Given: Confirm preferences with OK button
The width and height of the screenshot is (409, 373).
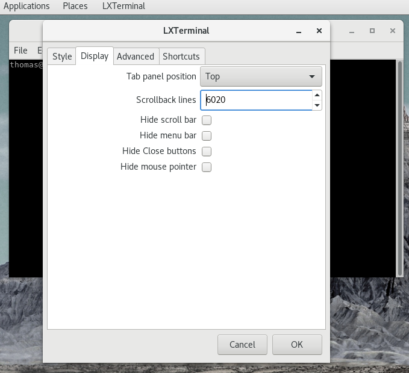Looking at the screenshot, I should tap(297, 345).
